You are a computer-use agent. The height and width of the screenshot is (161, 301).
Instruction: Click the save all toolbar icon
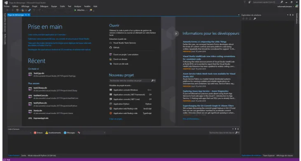point(29,10)
